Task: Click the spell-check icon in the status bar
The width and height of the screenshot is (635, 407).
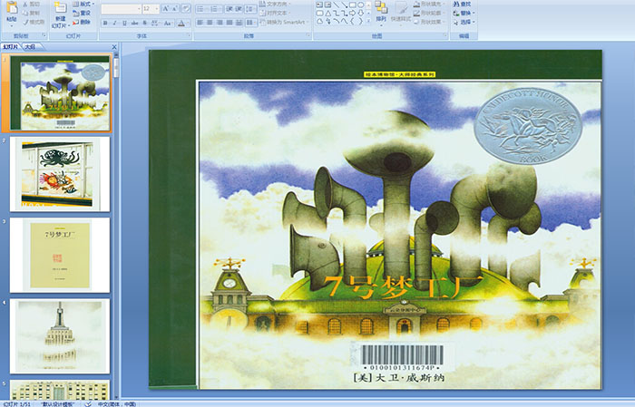Action: point(88,403)
